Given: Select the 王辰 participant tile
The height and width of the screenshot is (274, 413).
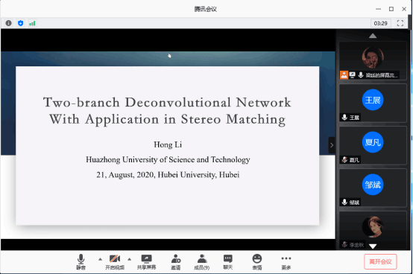Looking at the screenshot, I should pos(373,103).
